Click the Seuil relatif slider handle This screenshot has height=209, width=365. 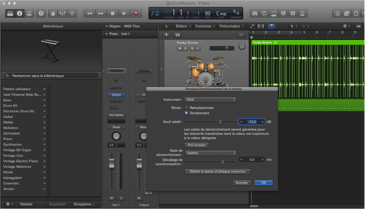pyautogui.click(x=220, y=122)
